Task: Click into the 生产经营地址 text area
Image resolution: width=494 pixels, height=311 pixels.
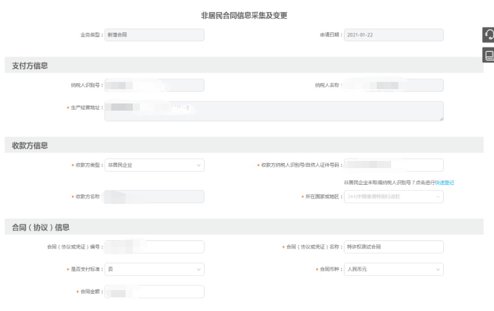Action: coord(274,111)
